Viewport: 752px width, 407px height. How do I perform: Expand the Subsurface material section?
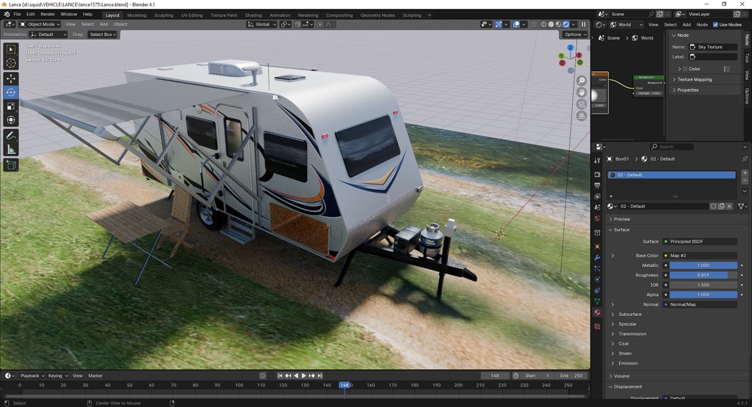click(x=629, y=315)
